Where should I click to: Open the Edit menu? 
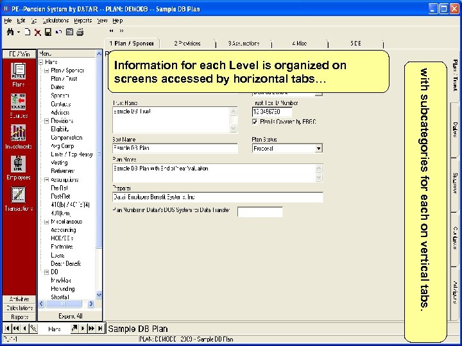tap(21, 21)
